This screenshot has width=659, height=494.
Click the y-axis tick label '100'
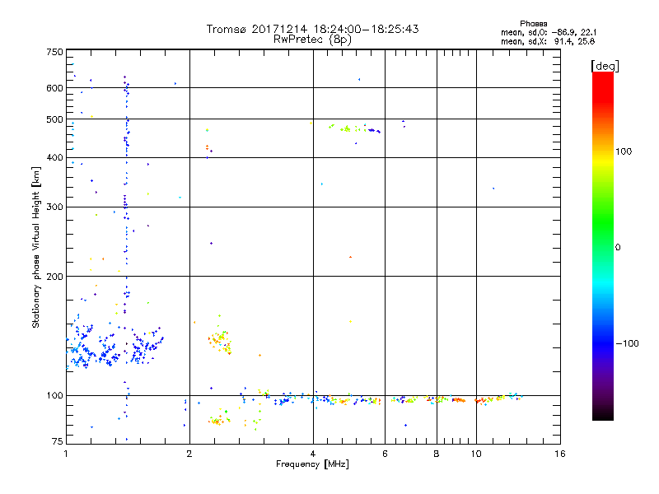54,395
